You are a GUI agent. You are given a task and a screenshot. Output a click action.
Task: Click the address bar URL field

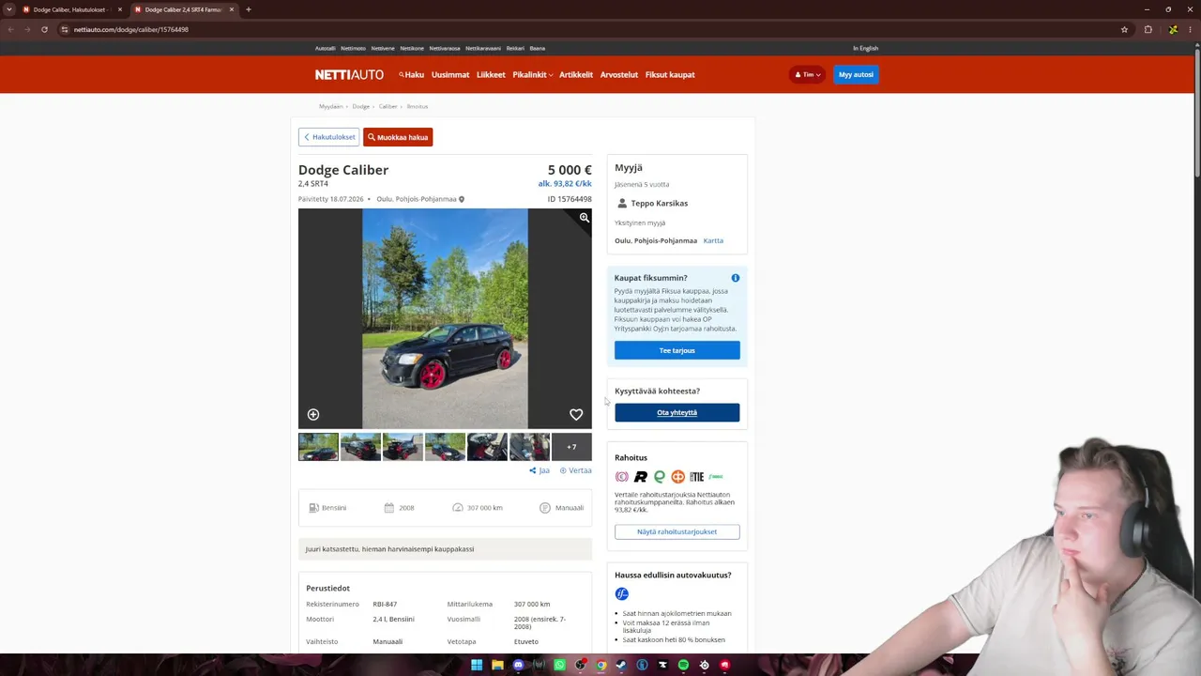[591, 29]
